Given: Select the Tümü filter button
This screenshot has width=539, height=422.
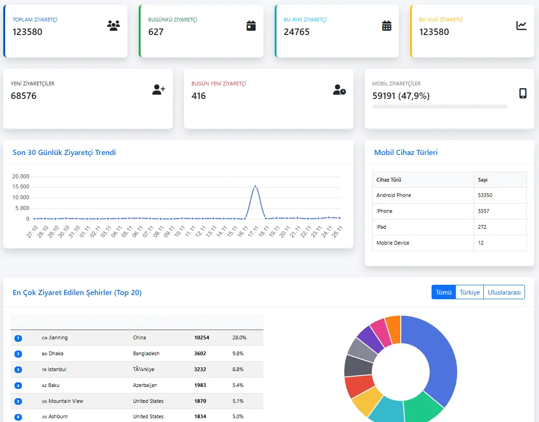Looking at the screenshot, I should [x=443, y=292].
